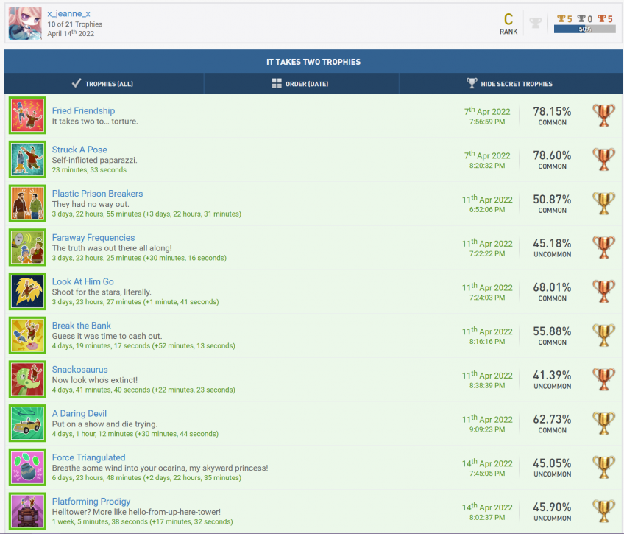Screen dimensions: 624x534
Task: Click the Look At Him Go trophy image
Action: 28,292
